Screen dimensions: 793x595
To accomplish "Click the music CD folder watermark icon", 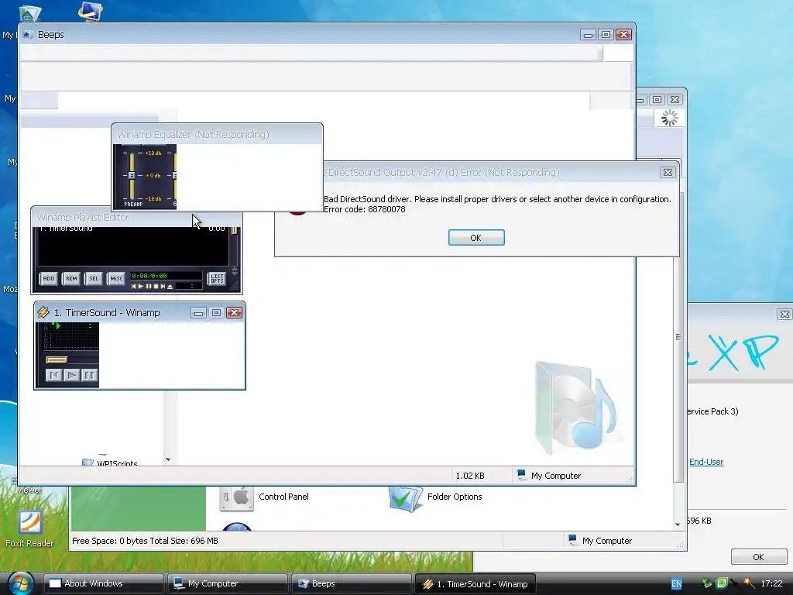I will [576, 408].
